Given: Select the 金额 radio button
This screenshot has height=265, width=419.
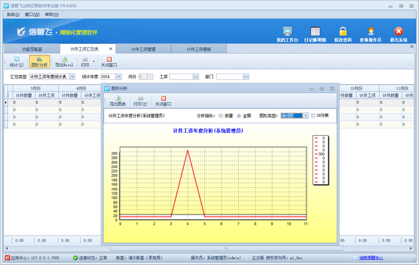Looking at the screenshot, I should pos(239,116).
